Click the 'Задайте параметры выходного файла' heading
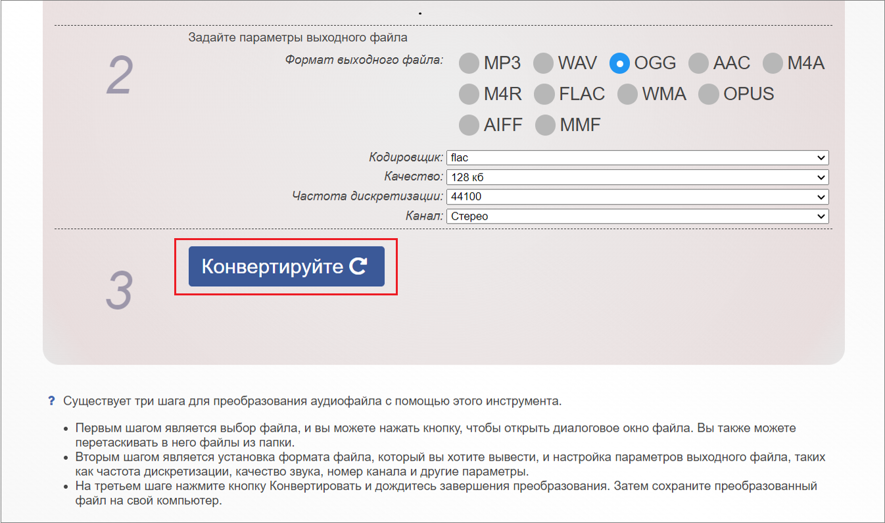Image resolution: width=885 pixels, height=523 pixels. 298,37
